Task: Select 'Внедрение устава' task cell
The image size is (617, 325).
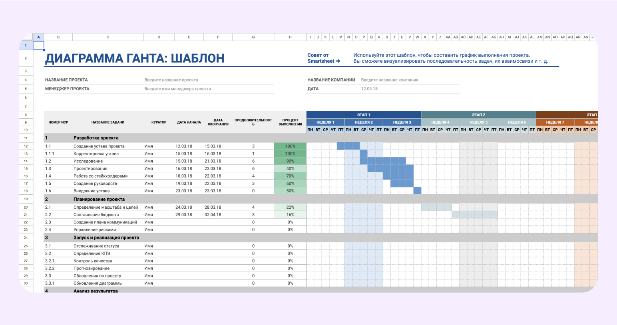Action: point(108,191)
